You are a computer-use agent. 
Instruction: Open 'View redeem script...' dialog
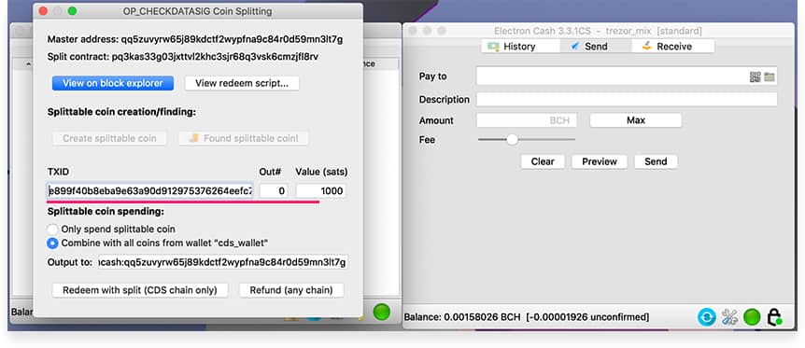[x=242, y=83]
